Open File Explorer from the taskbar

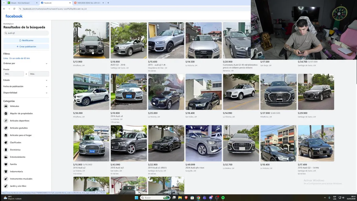tap(180, 198)
